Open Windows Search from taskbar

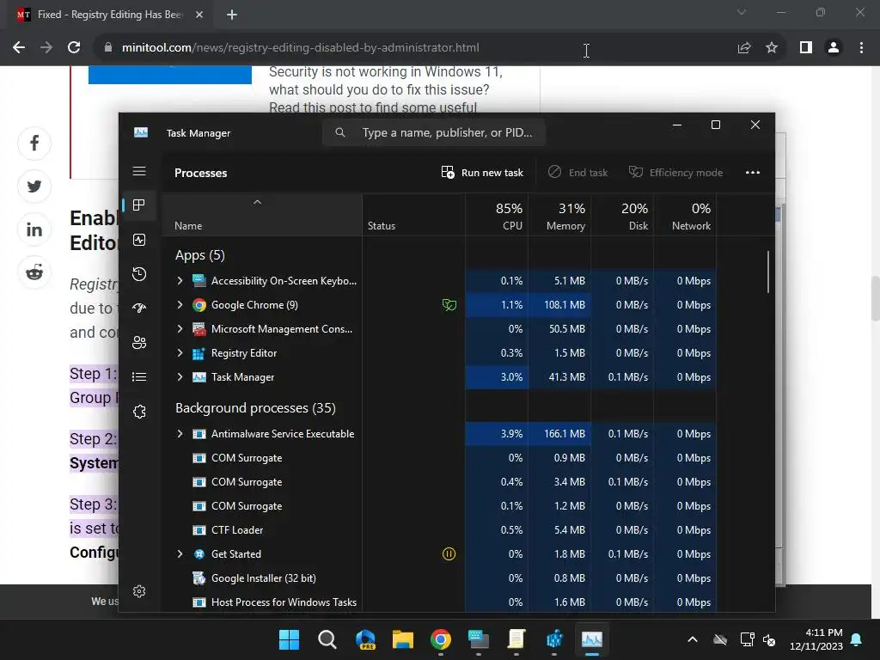[x=327, y=639]
